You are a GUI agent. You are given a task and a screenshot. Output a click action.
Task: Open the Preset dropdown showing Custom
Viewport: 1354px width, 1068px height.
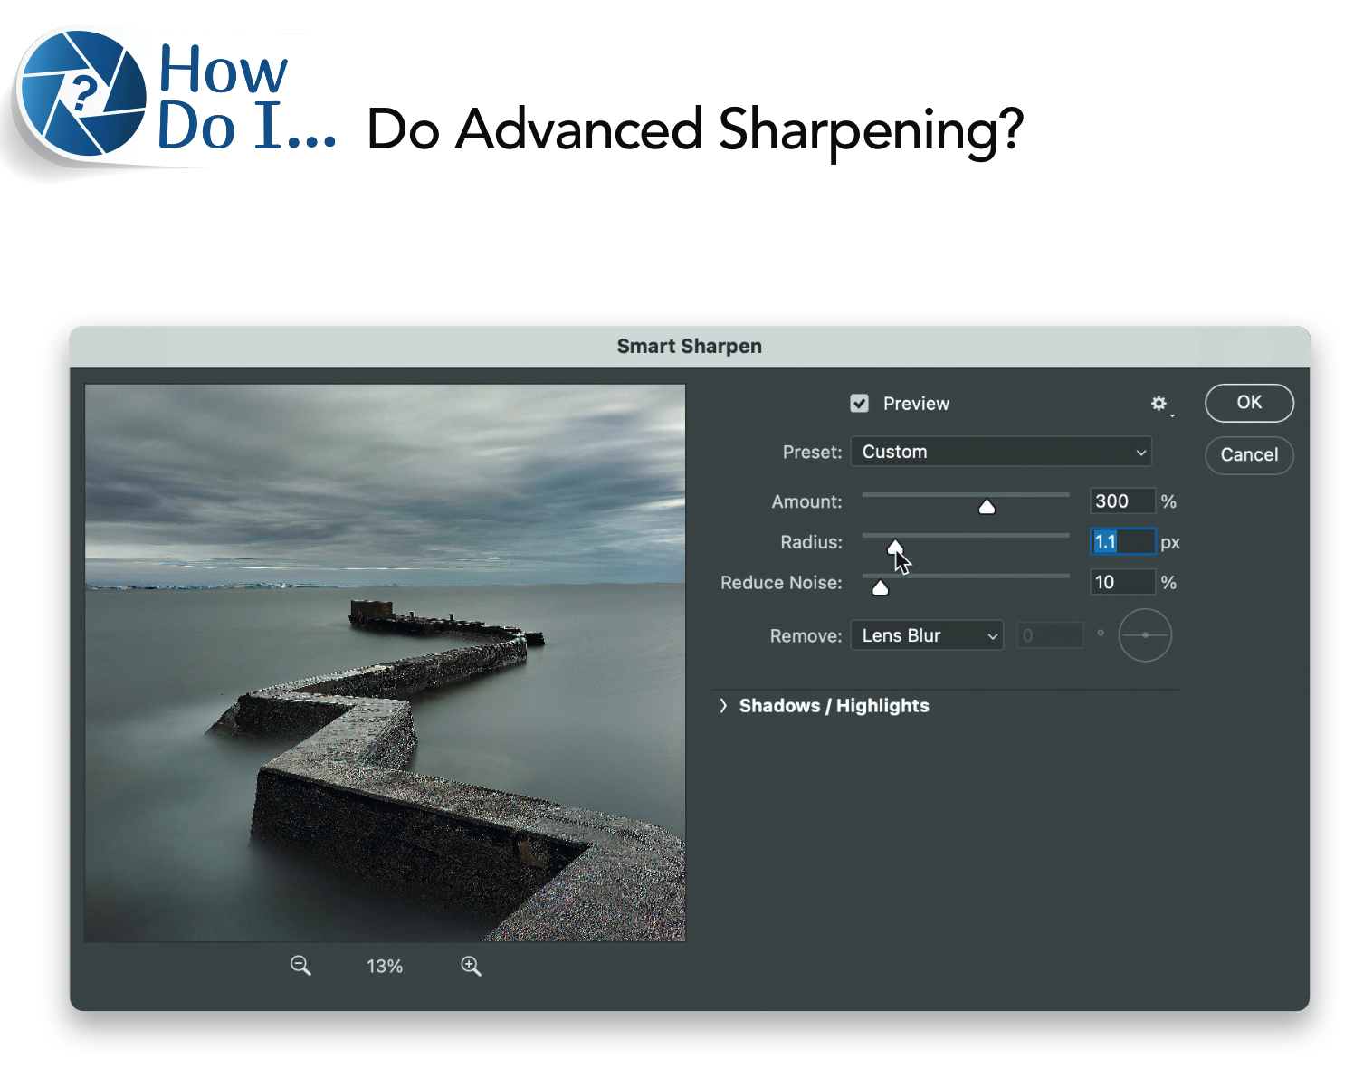tap(1001, 452)
